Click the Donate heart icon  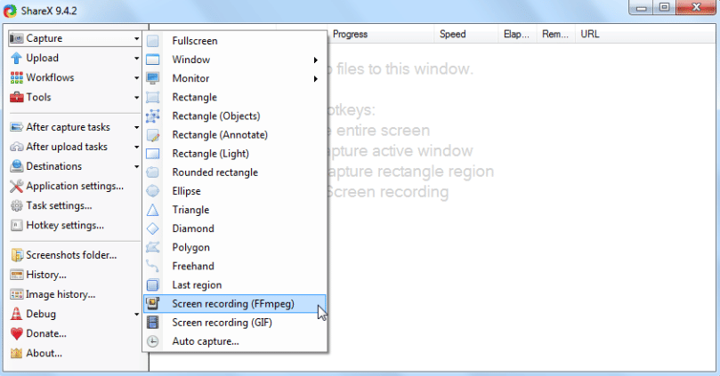tap(17, 333)
